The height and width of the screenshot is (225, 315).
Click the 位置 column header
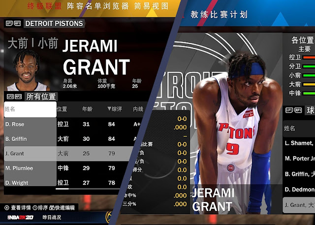click(x=62, y=109)
